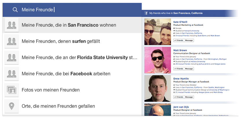Click friends icon beside Facebook arbeiten suggestion

(12, 74)
